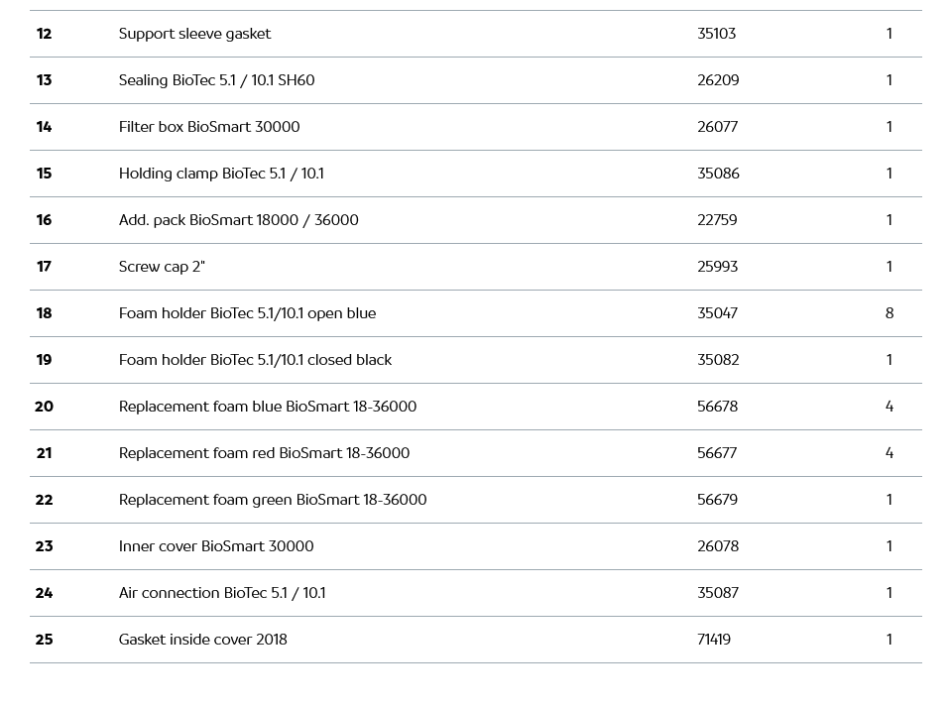Select article number 56677
Screen dimensions: 950x709
[x=717, y=453]
